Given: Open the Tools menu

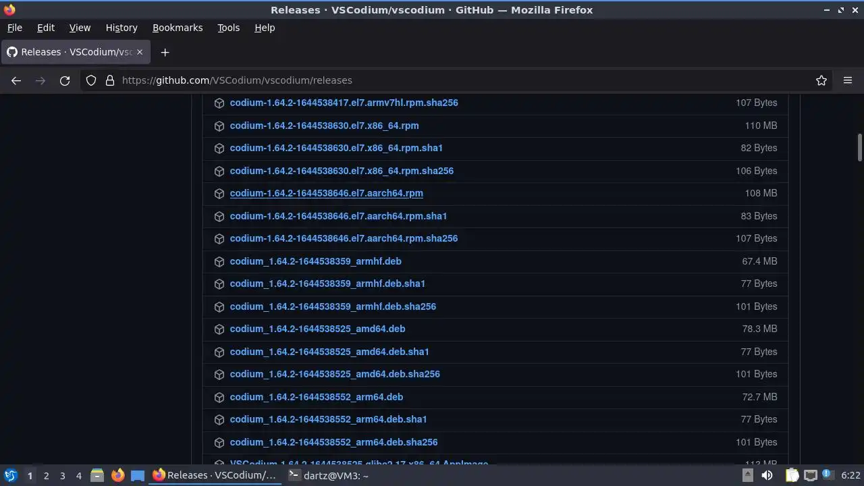Looking at the screenshot, I should pos(228,28).
